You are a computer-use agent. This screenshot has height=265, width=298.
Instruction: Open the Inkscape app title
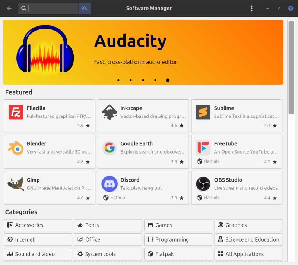point(131,108)
